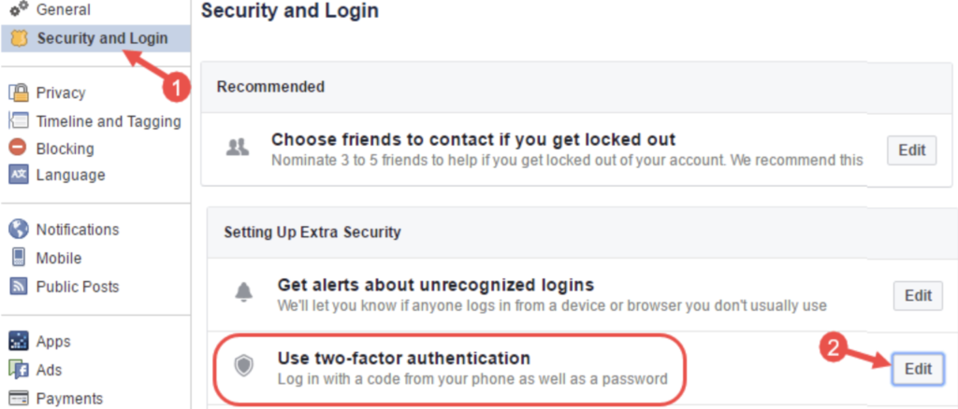Click the Privacy padlock icon
Image resolution: width=958 pixels, height=409 pixels.
pos(19,93)
